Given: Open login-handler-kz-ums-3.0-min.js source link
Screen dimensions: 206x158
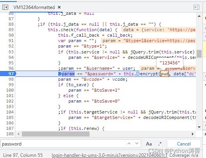Looking at the screenshot, I should pyautogui.click(x=109, y=155).
